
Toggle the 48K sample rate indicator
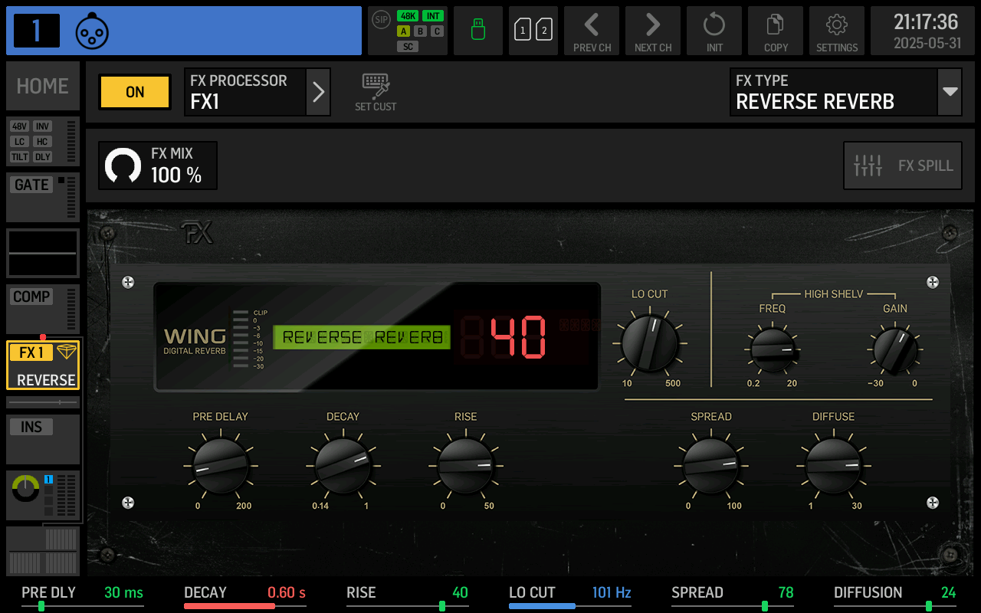[x=408, y=15]
